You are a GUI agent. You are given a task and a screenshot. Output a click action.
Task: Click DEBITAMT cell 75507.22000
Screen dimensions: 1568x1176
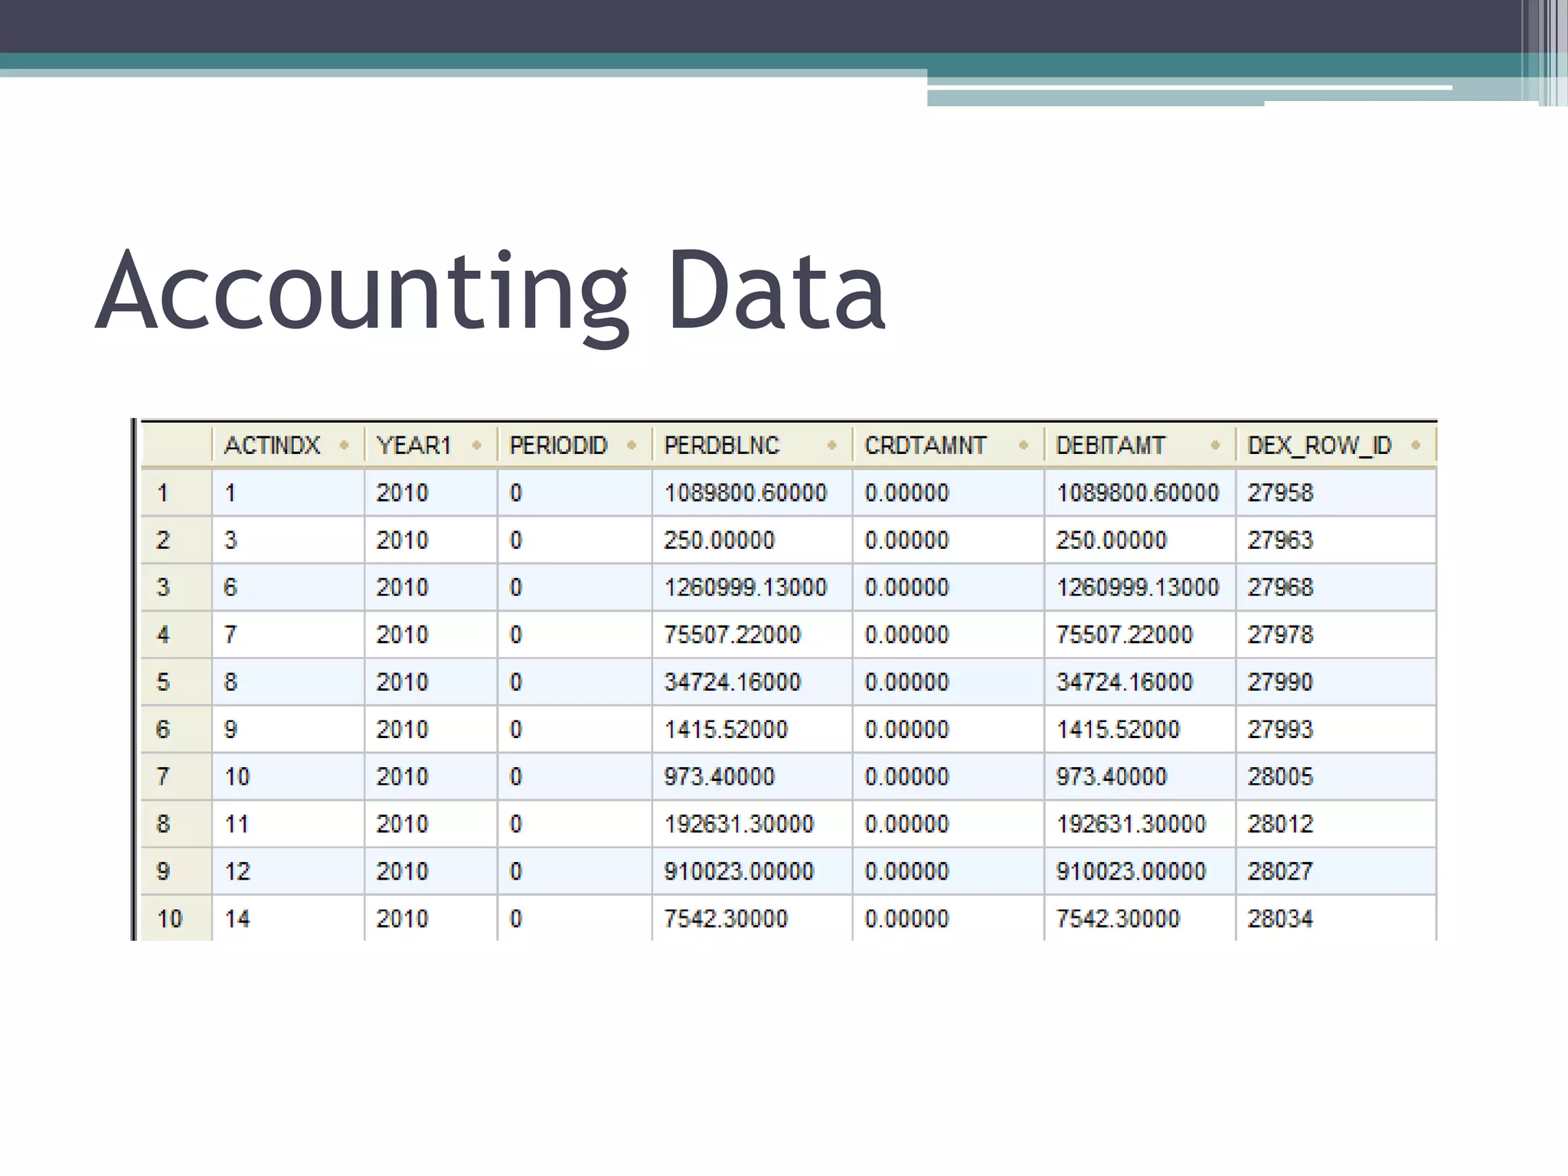[x=1140, y=635]
